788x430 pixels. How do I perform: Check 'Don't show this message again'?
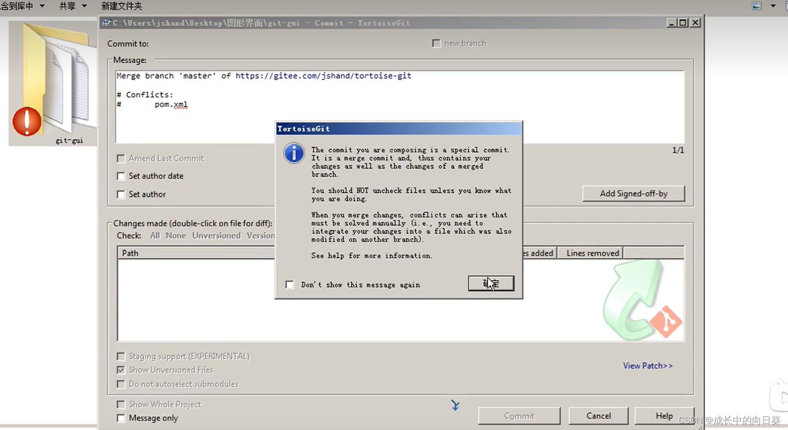(x=289, y=284)
